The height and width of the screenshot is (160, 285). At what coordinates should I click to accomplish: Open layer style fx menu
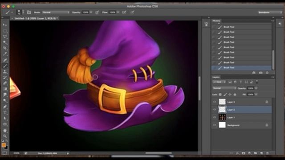coord(237,153)
